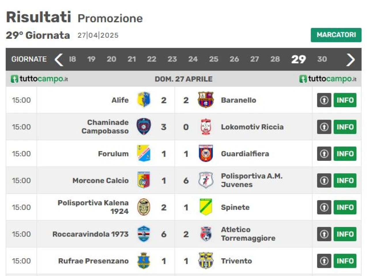Screen dimensions: 369x276
Task: Select giornata 30 tab
Action: [x=322, y=59]
